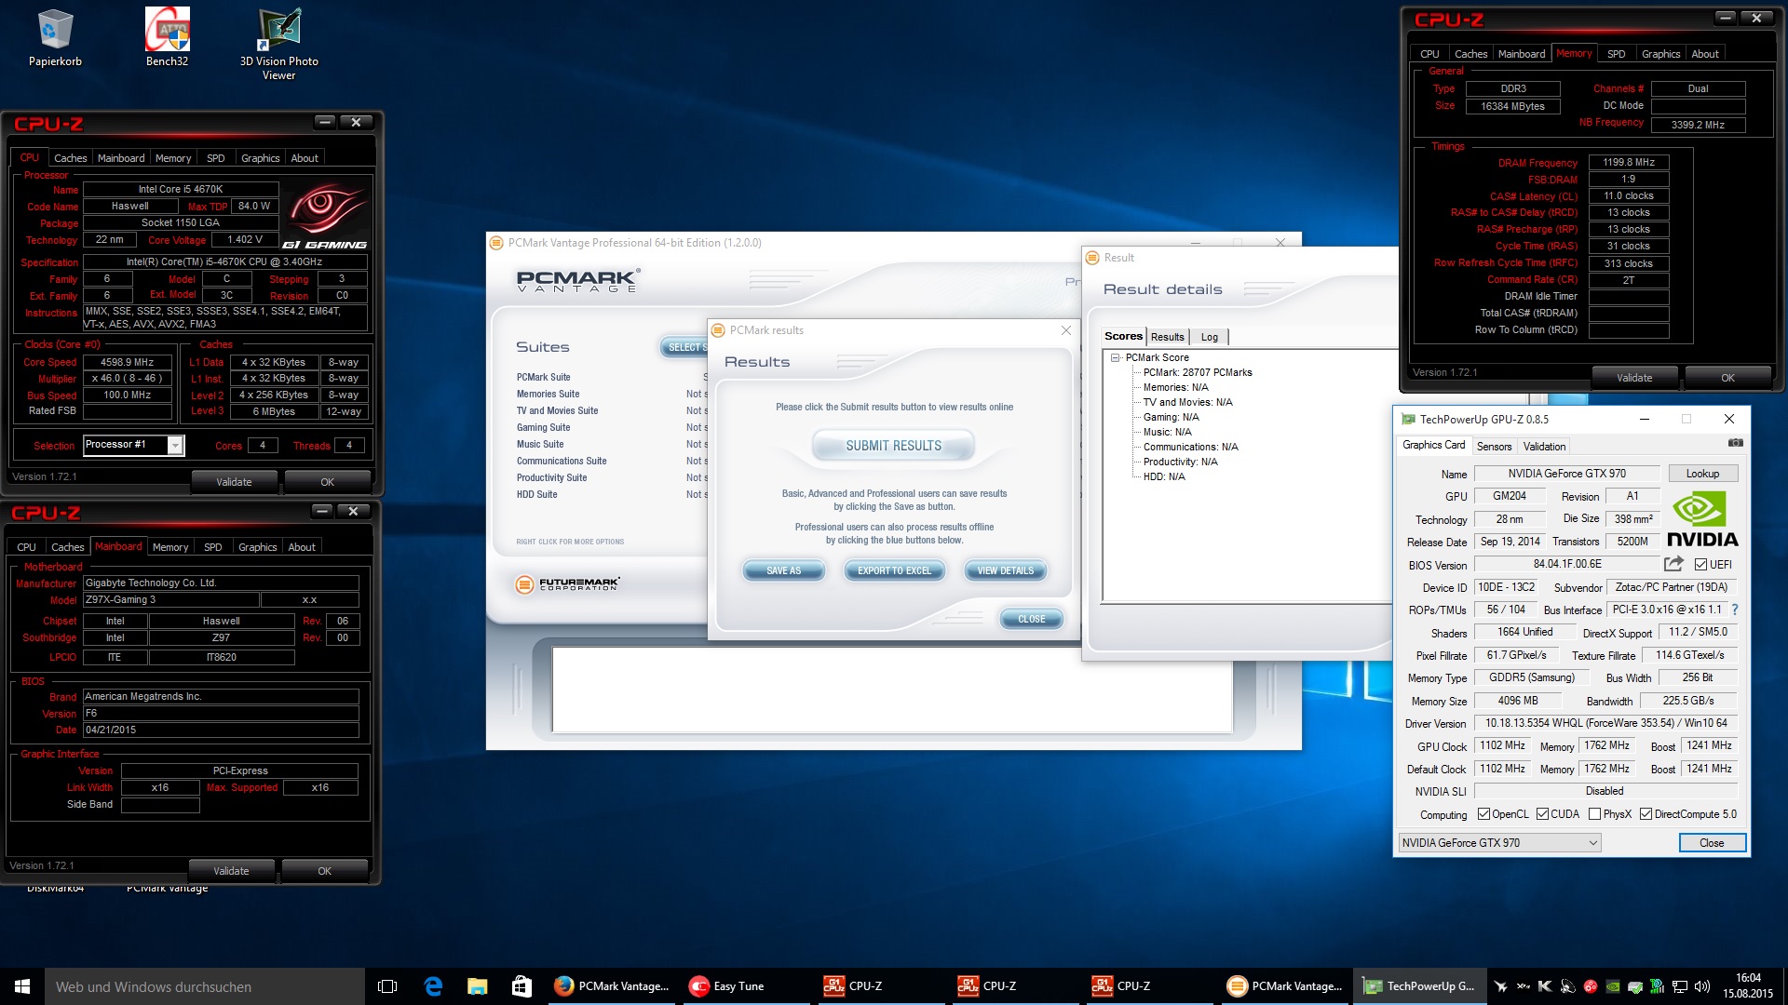
Task: Switch to Easy Tune in the taskbar
Action: coord(746,986)
